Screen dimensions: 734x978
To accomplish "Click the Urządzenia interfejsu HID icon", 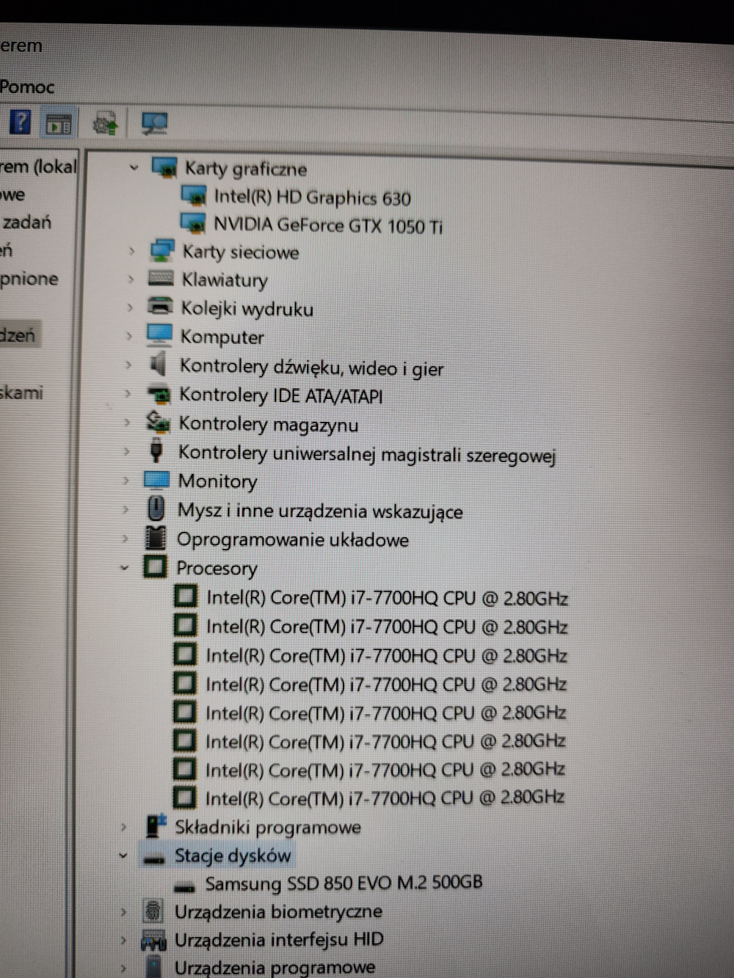I will [x=153, y=940].
